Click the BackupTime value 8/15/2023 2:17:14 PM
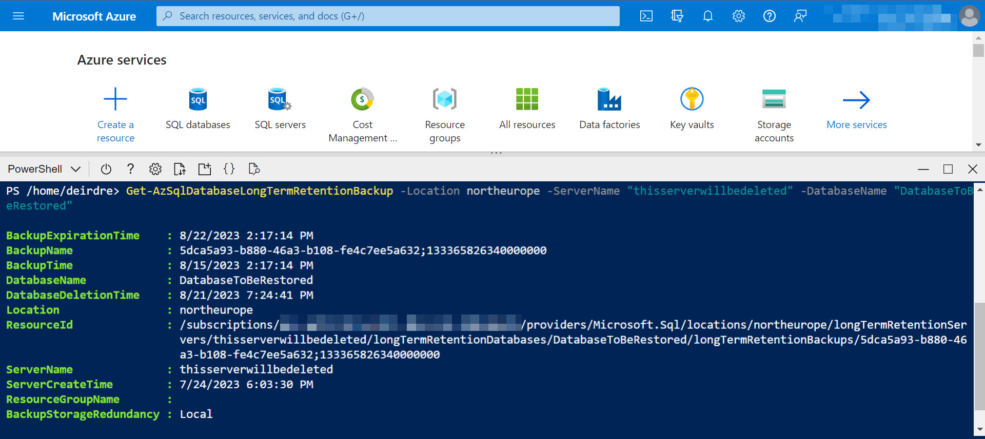This screenshot has height=439, width=985. click(246, 265)
